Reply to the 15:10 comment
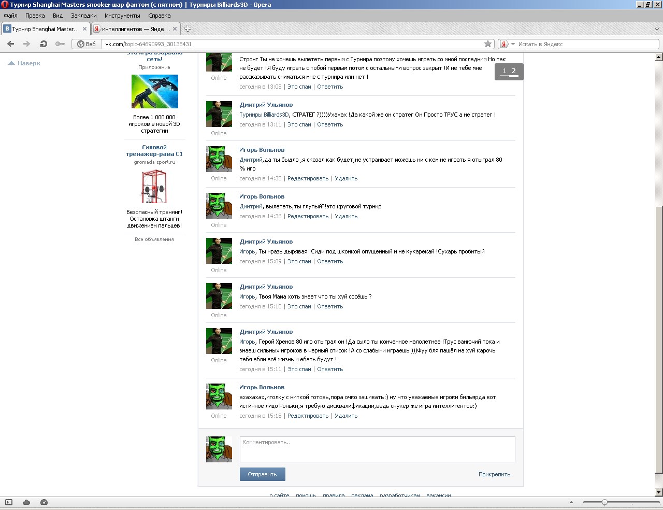 (x=330, y=306)
